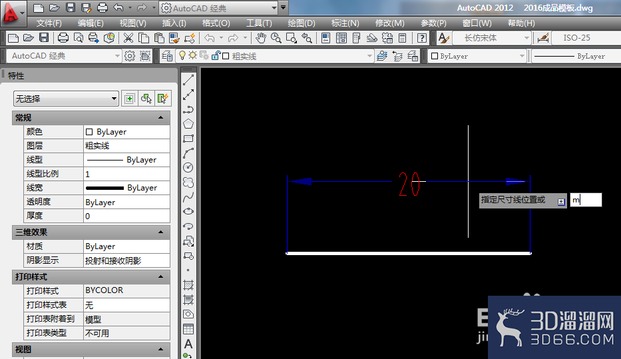
Task: Open the workspace dropdown in the title bar
Action: point(274,8)
